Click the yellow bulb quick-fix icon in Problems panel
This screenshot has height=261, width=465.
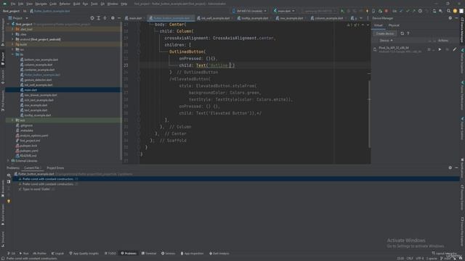pyautogui.click(x=9, y=202)
